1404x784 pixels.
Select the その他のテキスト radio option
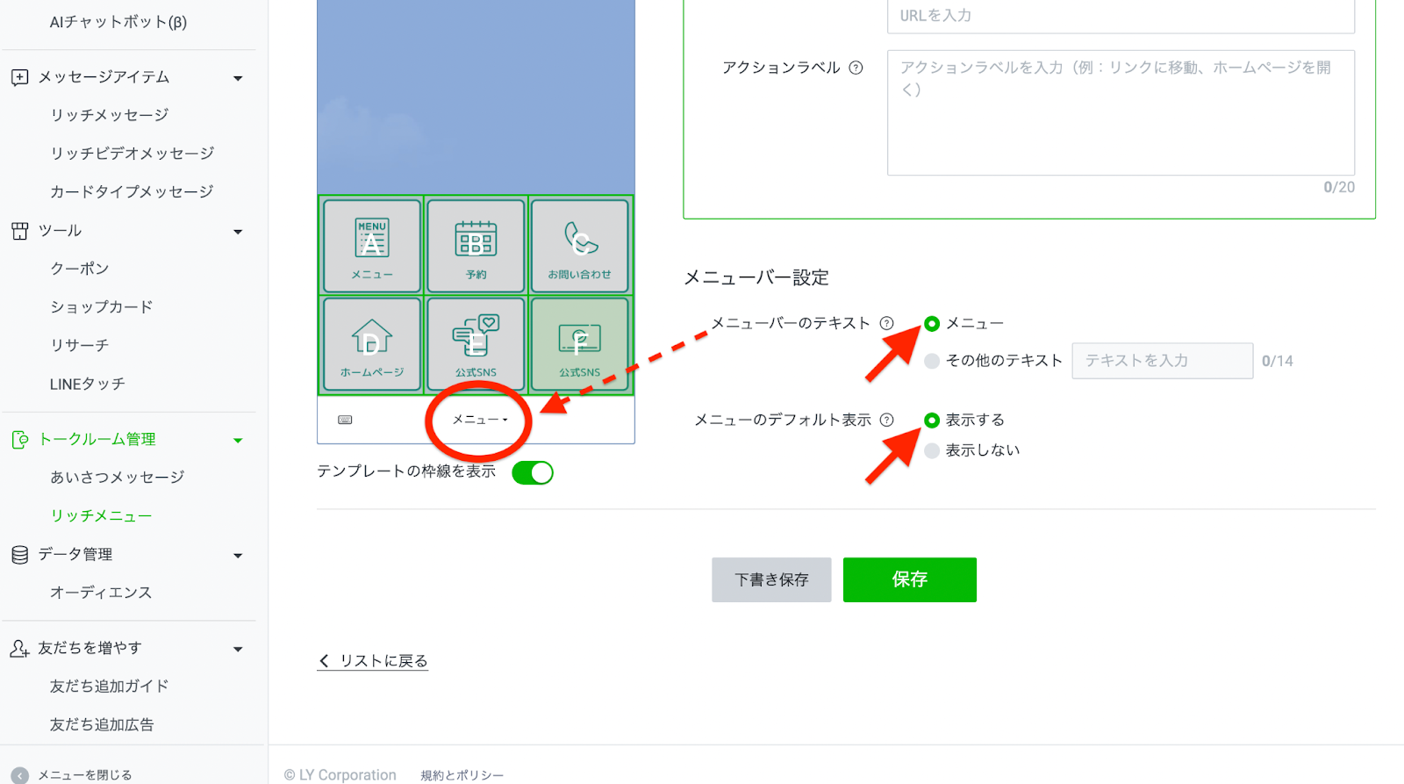pyautogui.click(x=932, y=361)
